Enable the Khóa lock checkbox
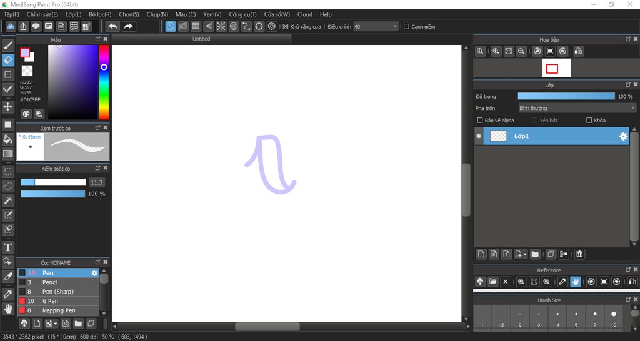Viewport: 640px width, 341px height. (x=589, y=121)
